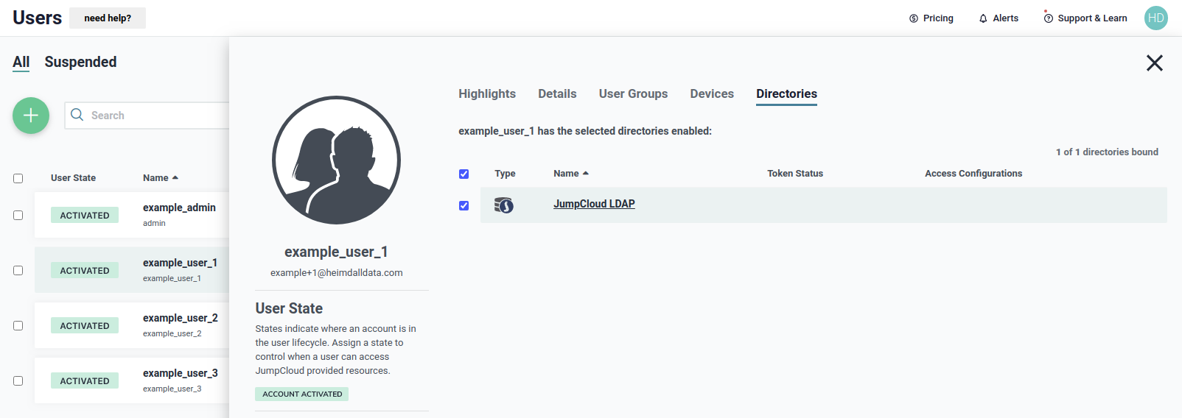Switch to the User Groups tab

click(633, 94)
